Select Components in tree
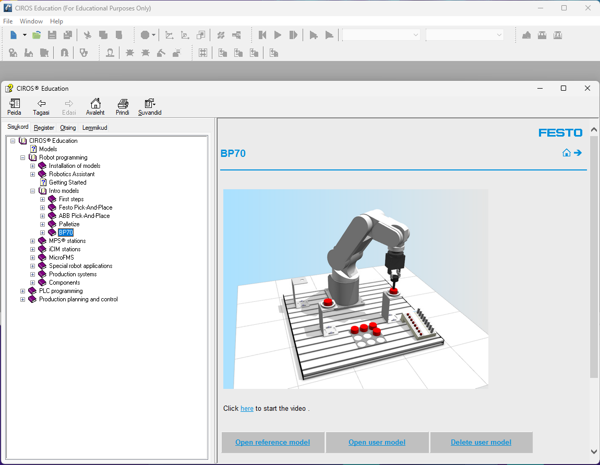Image resolution: width=600 pixels, height=465 pixels. (x=64, y=283)
